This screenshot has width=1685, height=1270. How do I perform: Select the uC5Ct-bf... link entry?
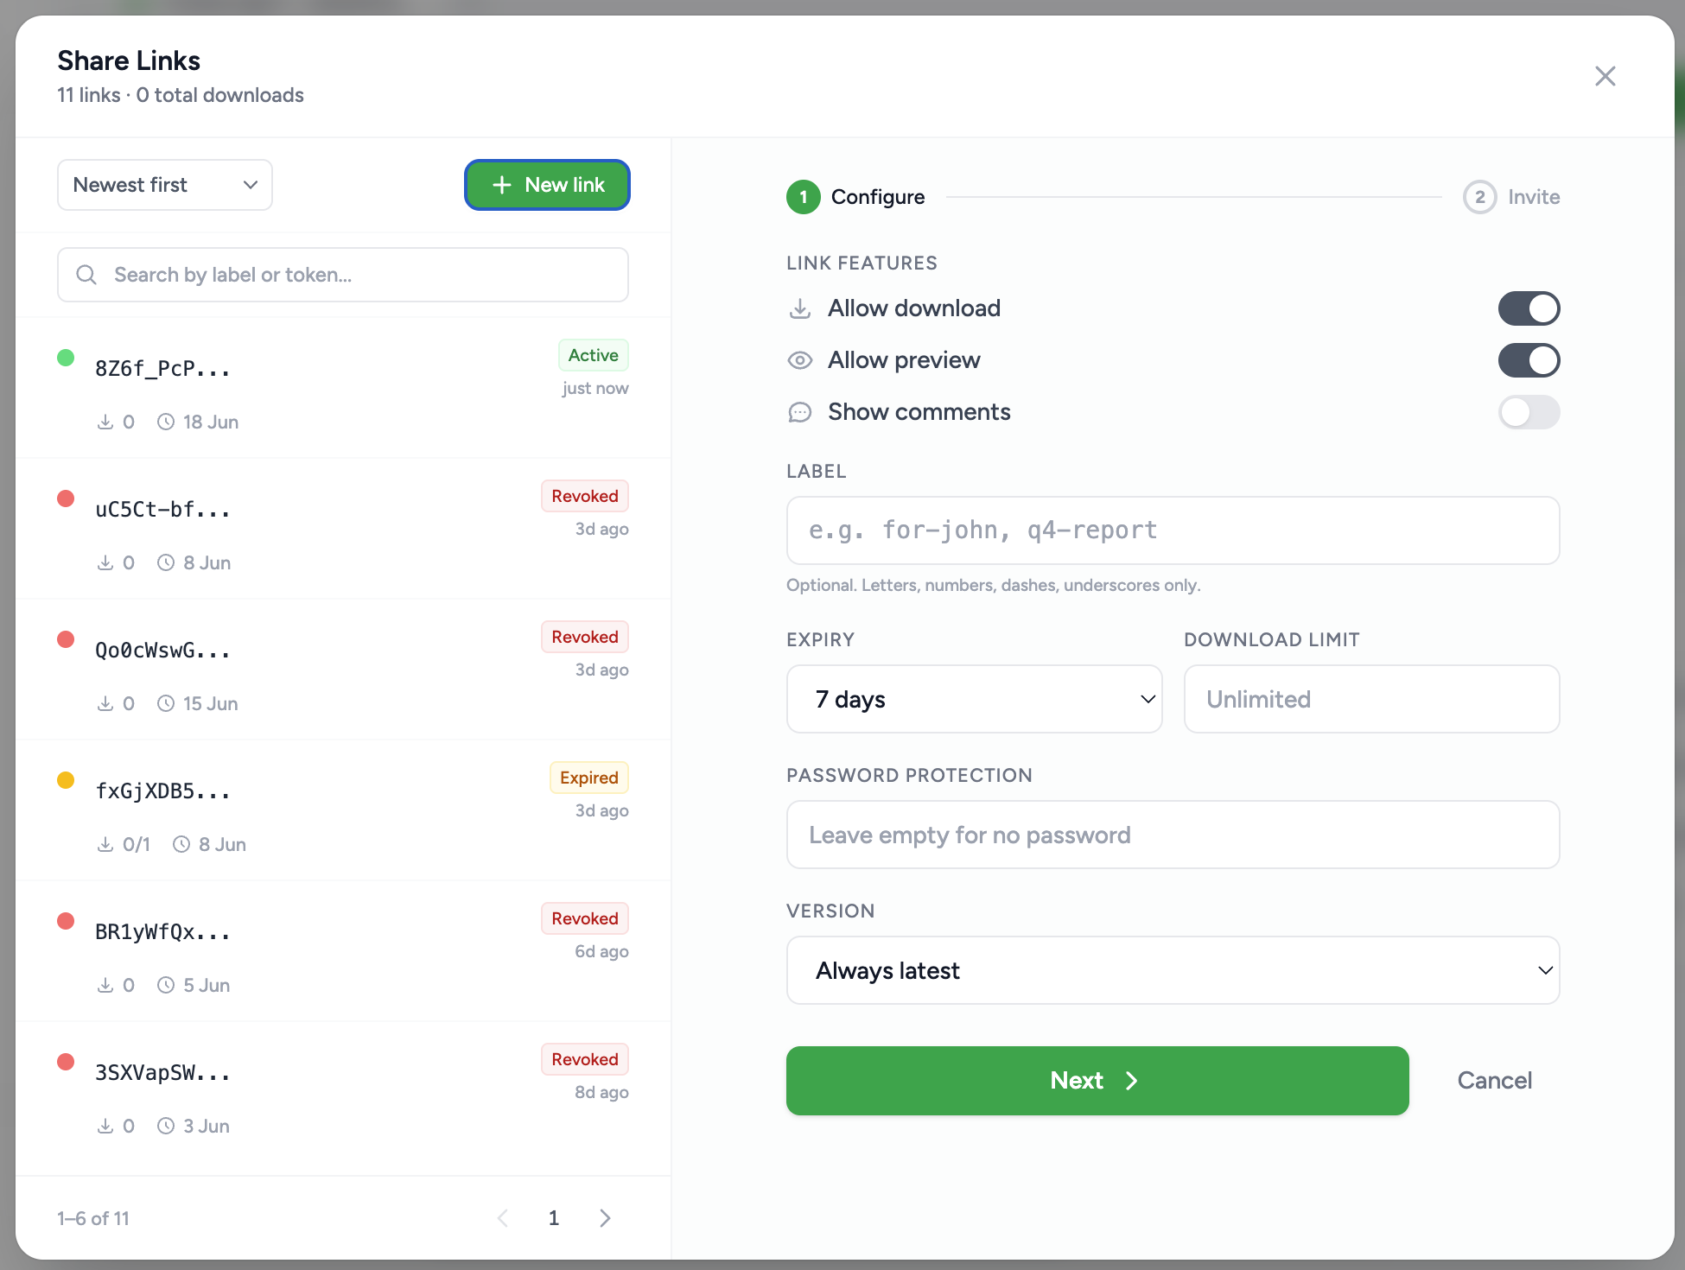pos(343,529)
